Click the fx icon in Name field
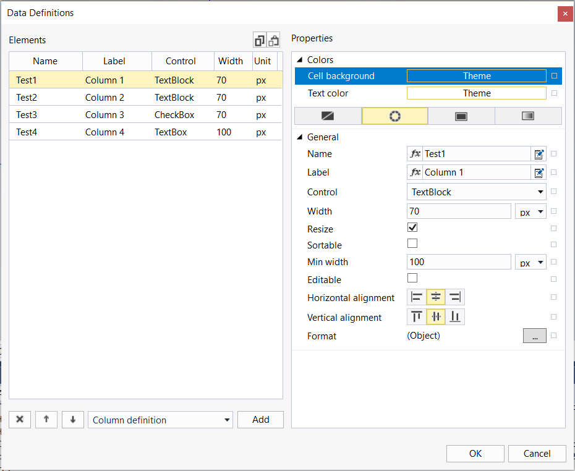Viewport: 575px width, 471px height. click(x=415, y=154)
